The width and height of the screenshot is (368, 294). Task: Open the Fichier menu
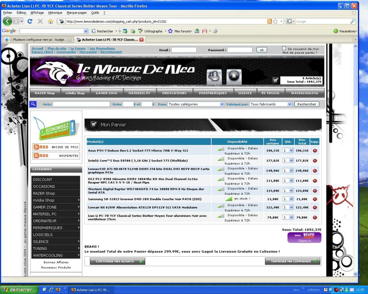[x=8, y=13]
